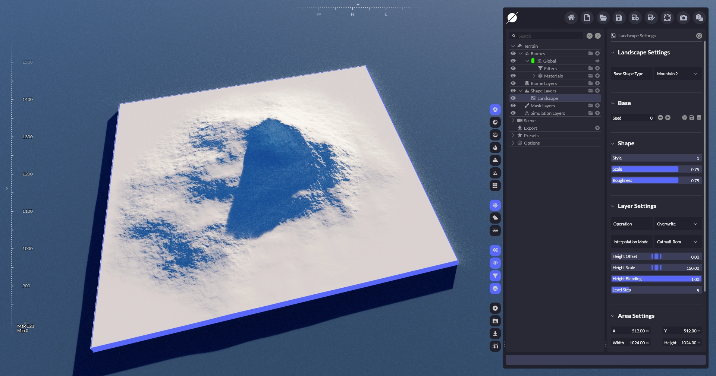Click the clouds icon in the viewport toolbar
Viewport: 716px width, 376px height.
click(x=495, y=218)
